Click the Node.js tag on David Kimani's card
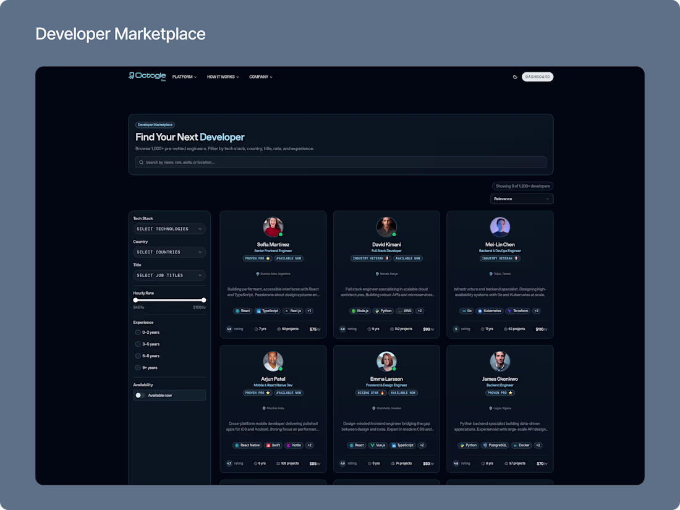The width and height of the screenshot is (680, 510). [x=360, y=311]
